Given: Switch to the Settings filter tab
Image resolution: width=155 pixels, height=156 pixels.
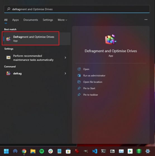Looking at the screenshot, I should [x=48, y=20].
